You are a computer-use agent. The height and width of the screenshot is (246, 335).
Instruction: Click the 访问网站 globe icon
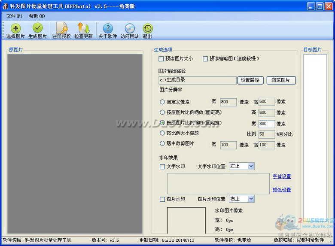coord(130,28)
